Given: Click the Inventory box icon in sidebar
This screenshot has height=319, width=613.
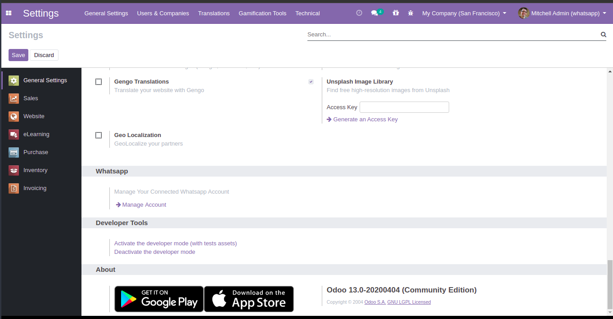Looking at the screenshot, I should coord(14,170).
